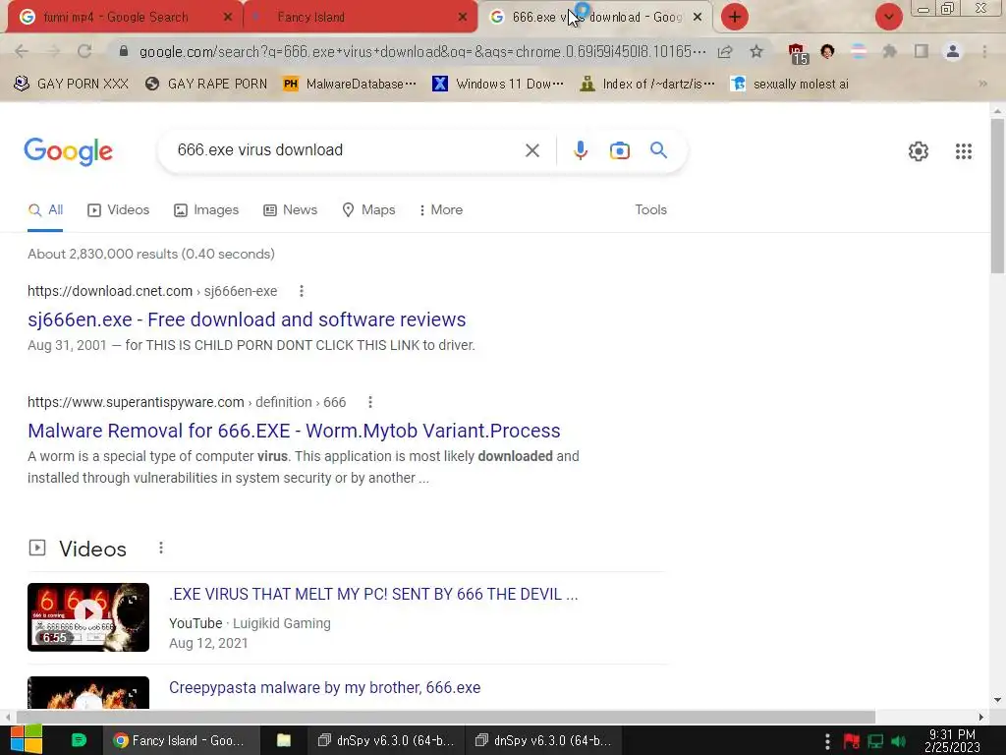
Task: Open a new tab with the plus button
Action: 735,17
